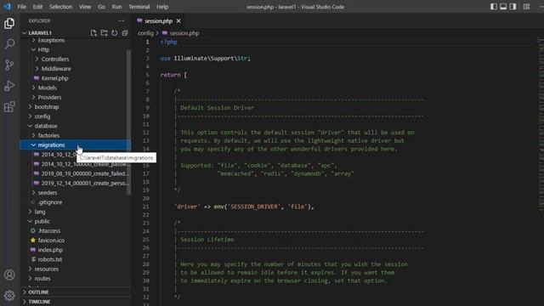Open the Edit menu
Image resolution: width=544 pixels, height=306 pixels.
(x=37, y=7)
